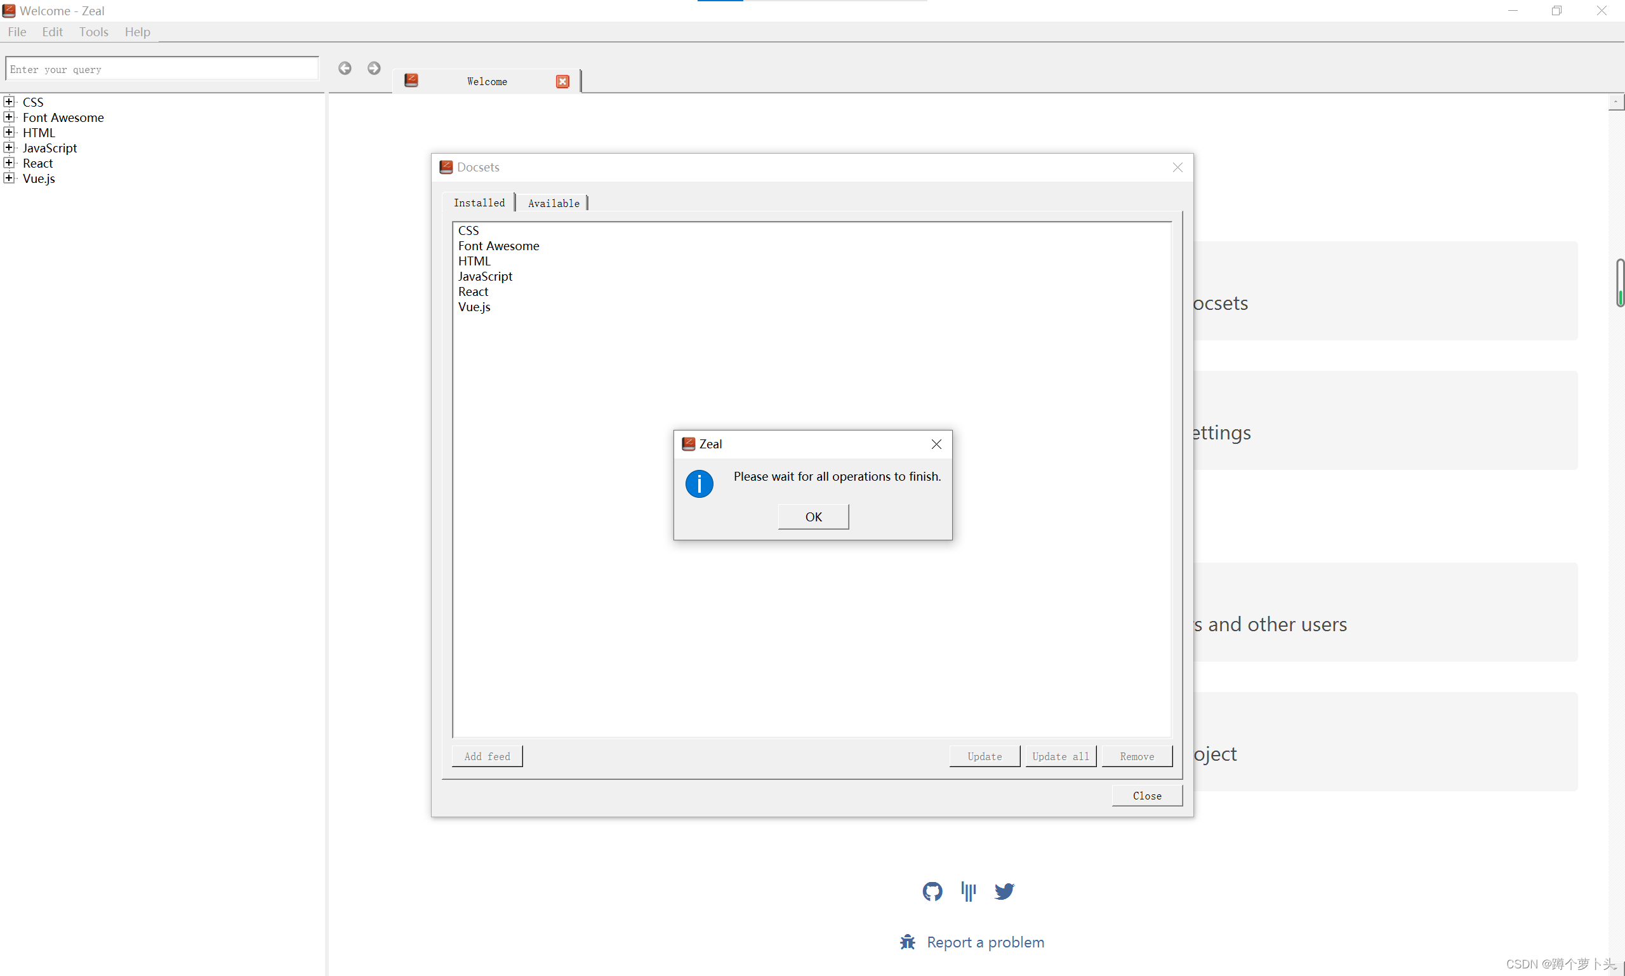Open the Report a problem link

click(x=985, y=942)
